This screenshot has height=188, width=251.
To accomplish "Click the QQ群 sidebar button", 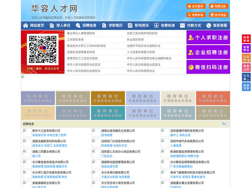I will [246, 77].
